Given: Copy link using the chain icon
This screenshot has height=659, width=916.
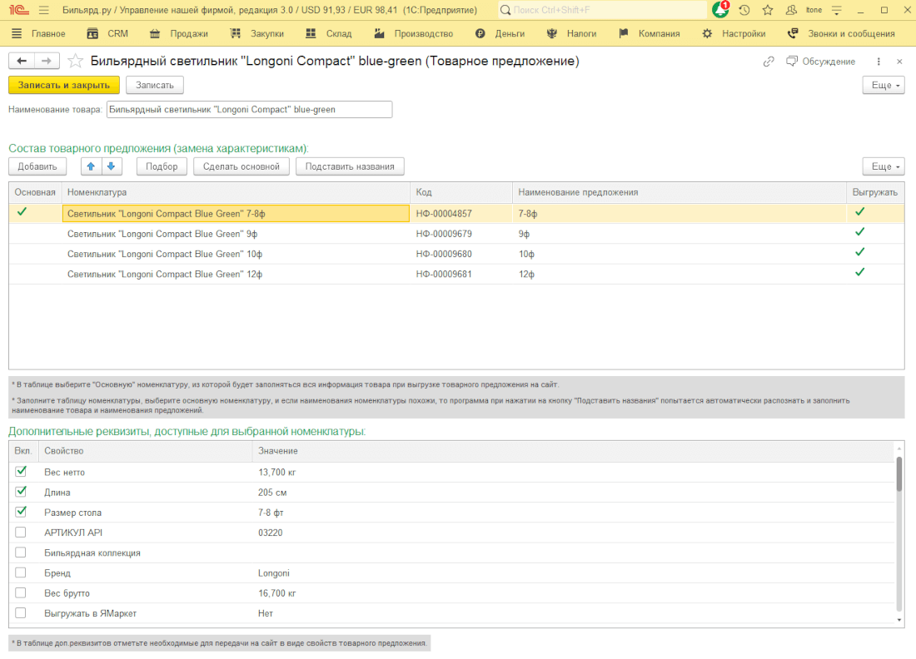Looking at the screenshot, I should (769, 62).
